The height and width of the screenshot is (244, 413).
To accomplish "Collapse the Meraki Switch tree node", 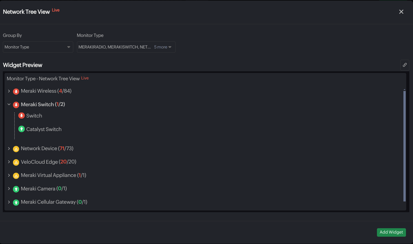I will point(9,105).
